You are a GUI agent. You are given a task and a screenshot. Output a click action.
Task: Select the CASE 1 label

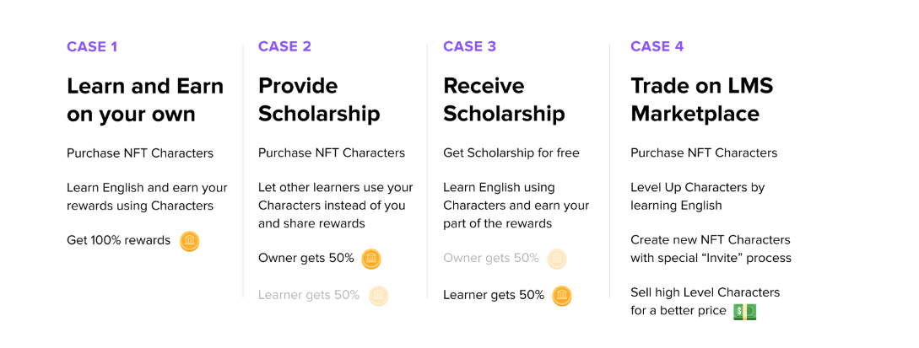[92, 46]
